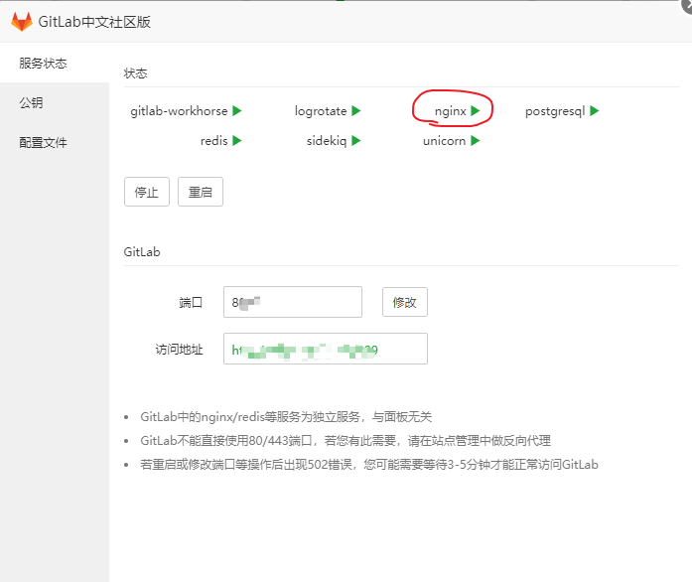Click the green running arrow beside logrotate
Screen dimensions: 692x582
[356, 110]
